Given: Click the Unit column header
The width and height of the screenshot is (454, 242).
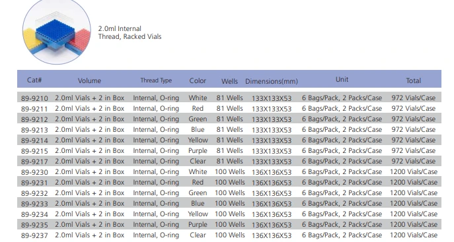Looking at the screenshot, I should click(342, 79).
